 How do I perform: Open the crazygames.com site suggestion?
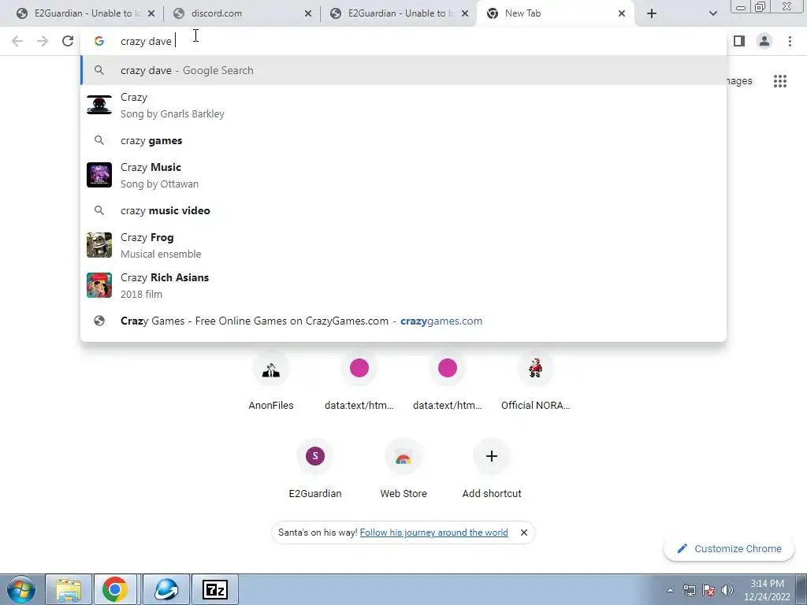click(403, 321)
